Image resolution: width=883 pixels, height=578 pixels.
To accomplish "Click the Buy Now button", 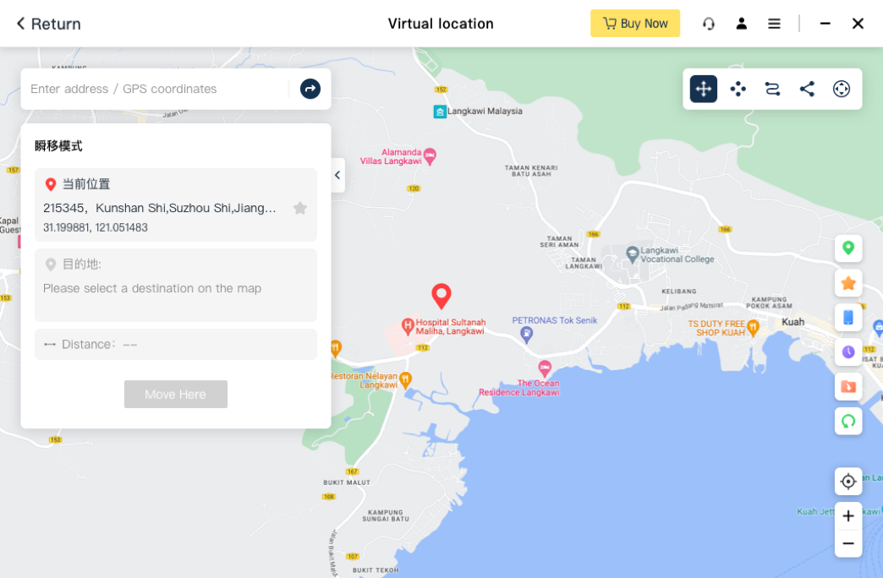I will 635,24.
